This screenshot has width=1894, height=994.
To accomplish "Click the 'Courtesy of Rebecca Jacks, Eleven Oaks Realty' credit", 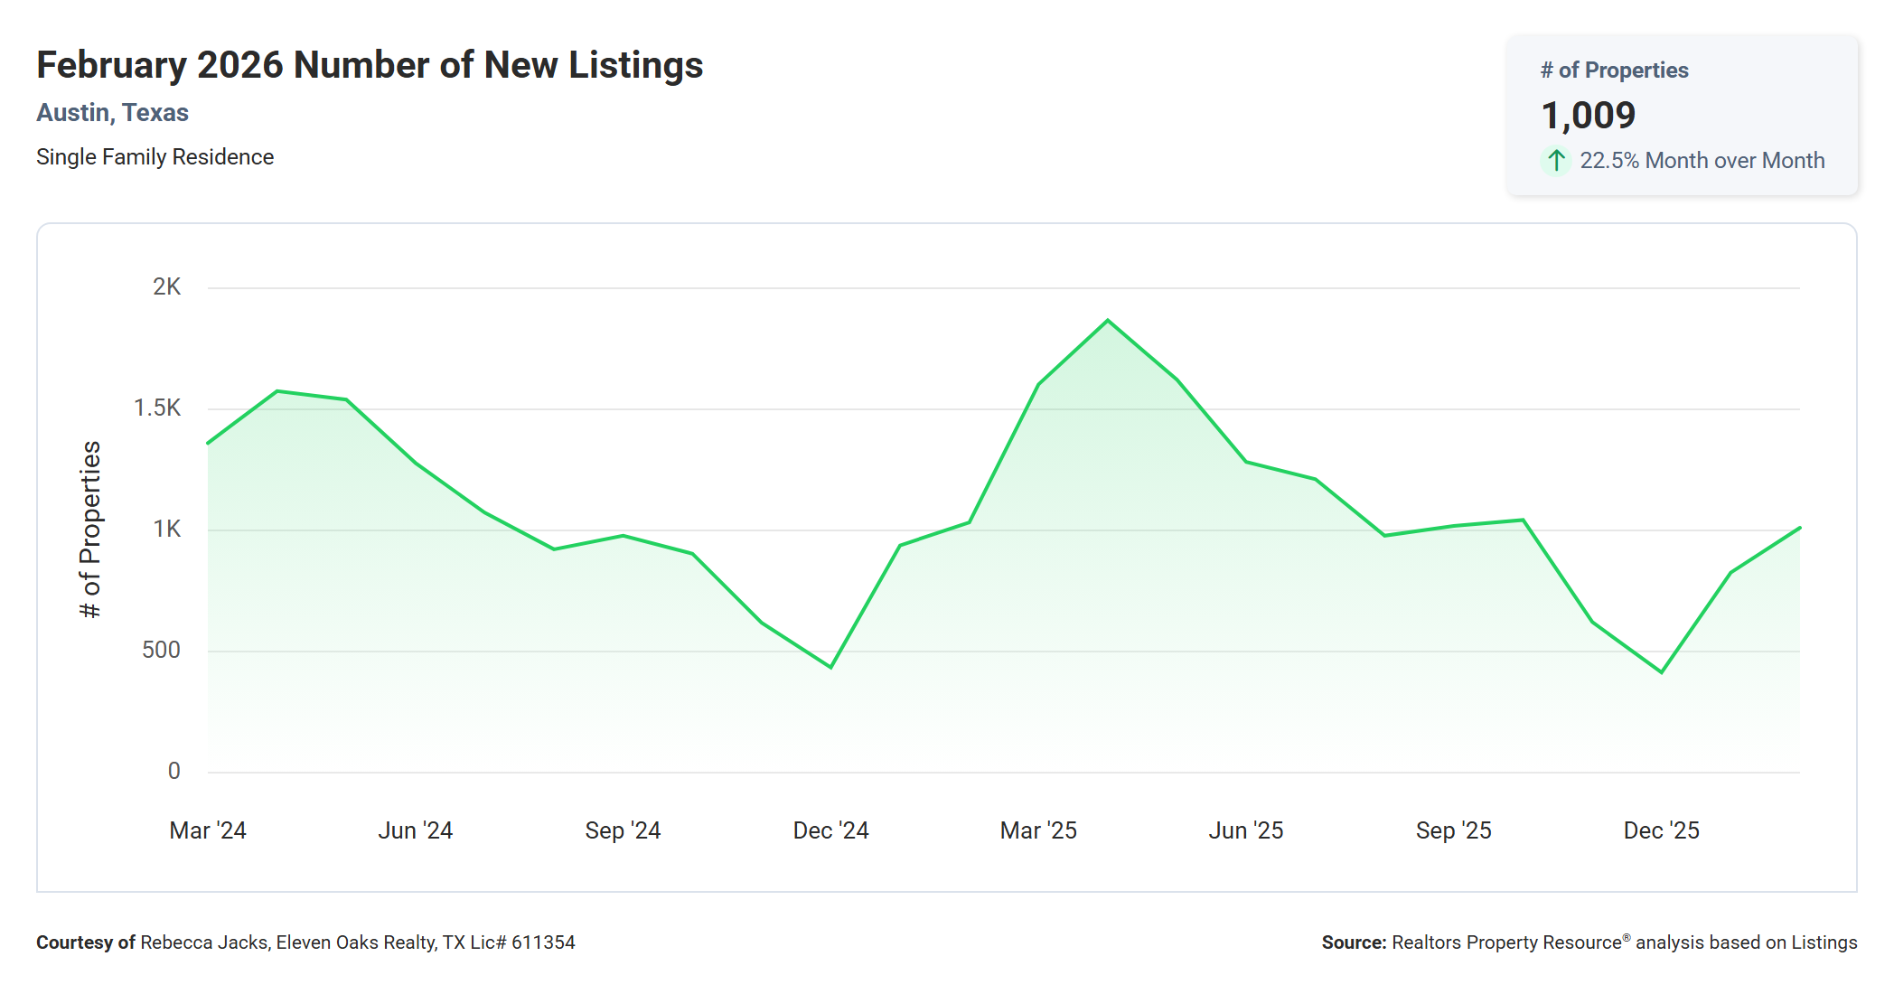I will (305, 942).
